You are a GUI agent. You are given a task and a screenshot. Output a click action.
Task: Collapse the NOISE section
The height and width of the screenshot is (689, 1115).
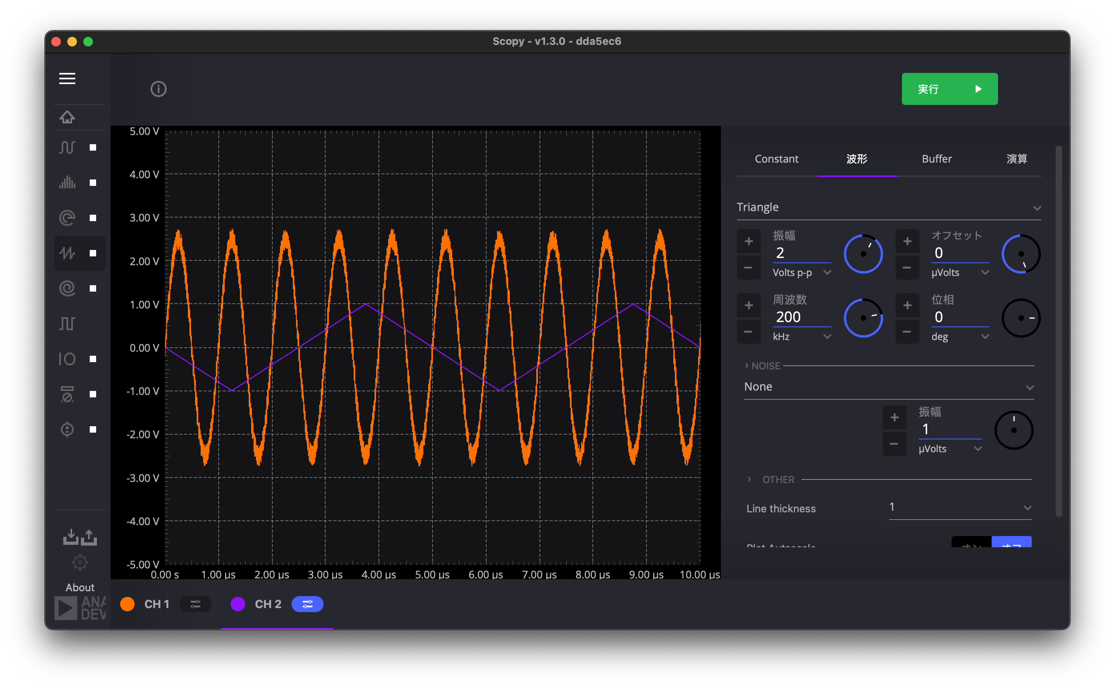click(763, 365)
